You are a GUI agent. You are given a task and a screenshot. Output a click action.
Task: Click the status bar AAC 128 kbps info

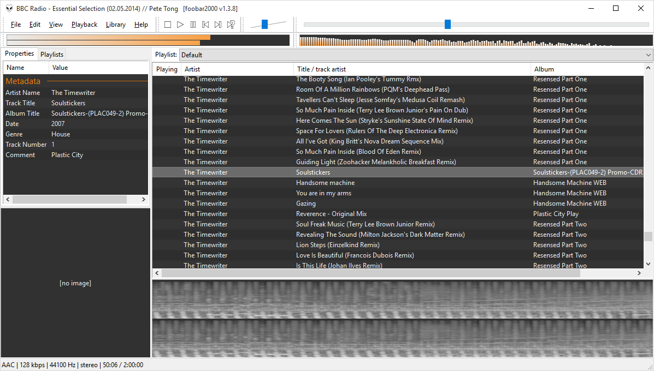(72, 365)
